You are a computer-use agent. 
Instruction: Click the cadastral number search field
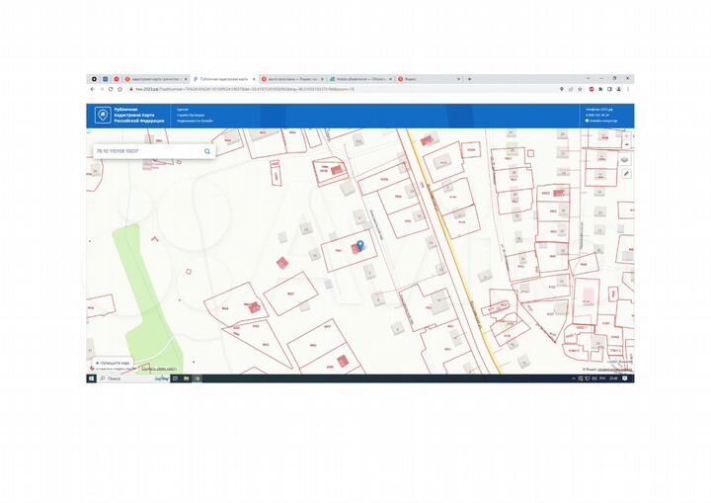pyautogui.click(x=148, y=151)
